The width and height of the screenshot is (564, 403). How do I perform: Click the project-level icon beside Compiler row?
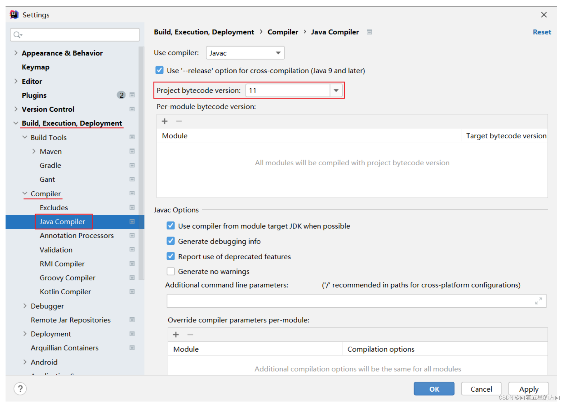click(x=132, y=193)
